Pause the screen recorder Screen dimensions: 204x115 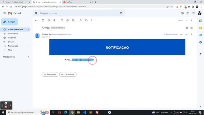click(x=6, y=103)
